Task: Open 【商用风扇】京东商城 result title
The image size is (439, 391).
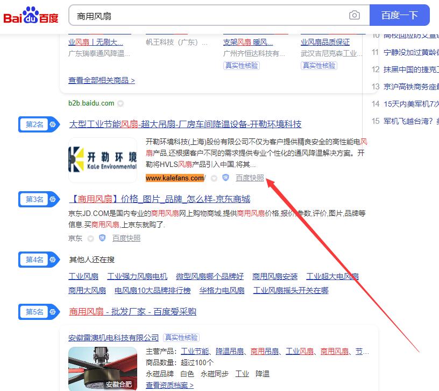Action: point(160,199)
